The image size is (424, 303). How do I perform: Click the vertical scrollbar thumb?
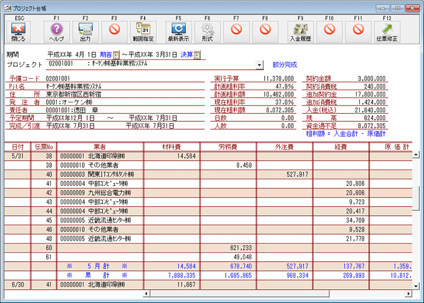coord(416,198)
